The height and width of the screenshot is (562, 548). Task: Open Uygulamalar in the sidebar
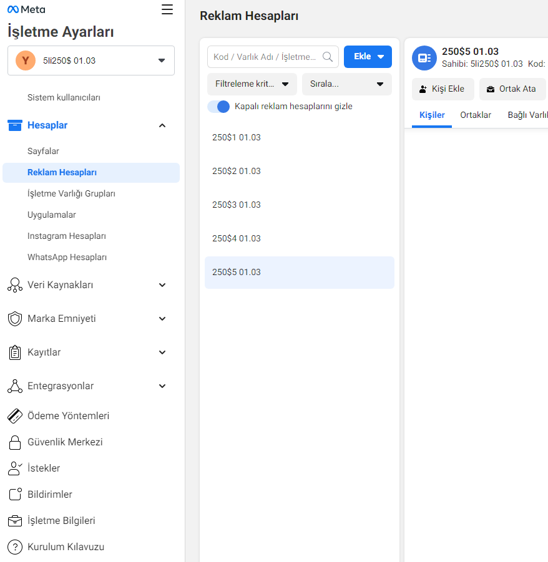[52, 215]
